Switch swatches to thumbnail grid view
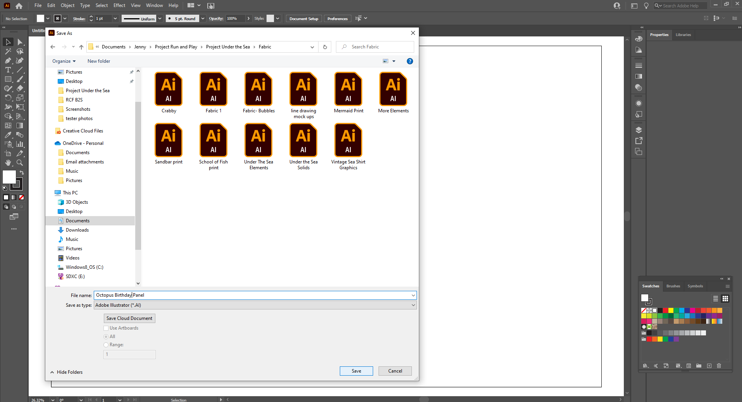 coord(725,299)
